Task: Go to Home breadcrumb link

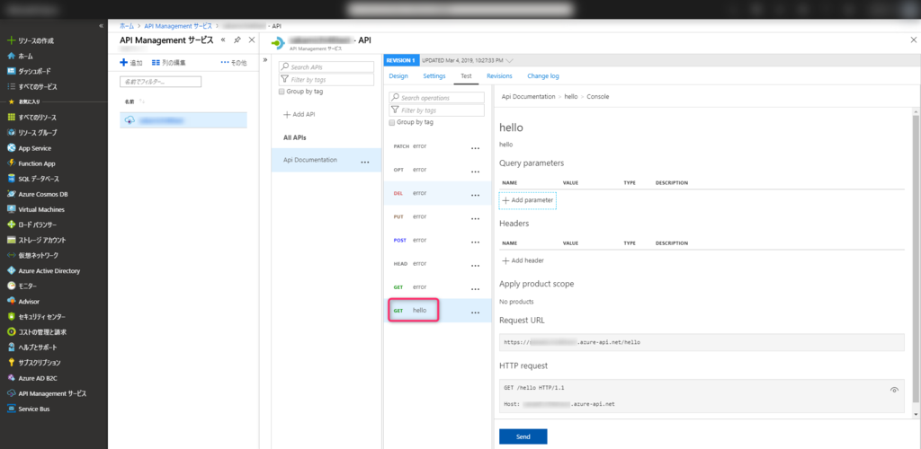Action: [126, 26]
